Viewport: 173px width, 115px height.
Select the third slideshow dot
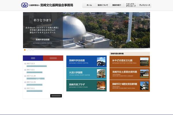(x=30, y=50)
